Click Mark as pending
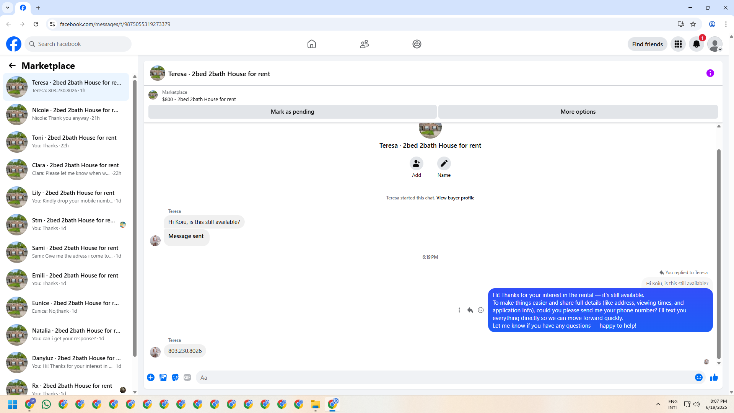734x413 pixels. click(x=292, y=112)
